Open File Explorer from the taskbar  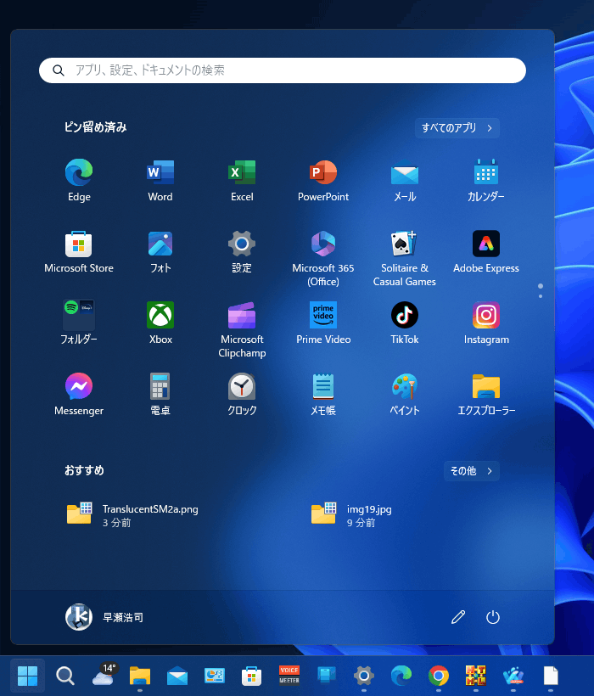pyautogui.click(x=140, y=676)
